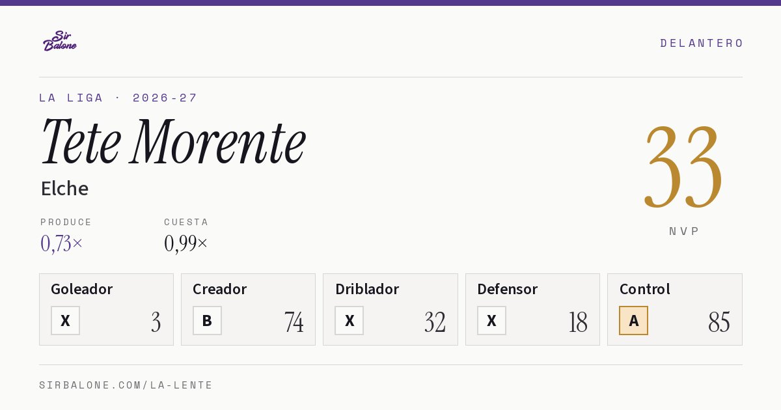This screenshot has height=410, width=781.
Task: Click the B grade badge under Creador
Action: point(207,321)
